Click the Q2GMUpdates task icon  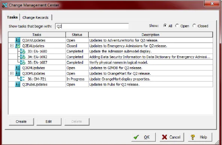pos(18,68)
